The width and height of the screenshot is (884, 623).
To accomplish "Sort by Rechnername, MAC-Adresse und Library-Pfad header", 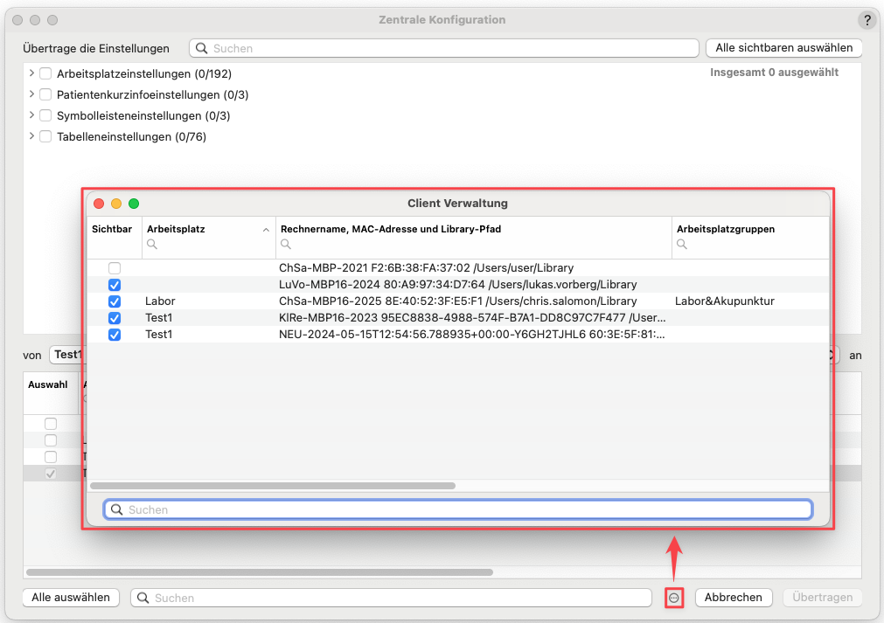I will coord(391,229).
